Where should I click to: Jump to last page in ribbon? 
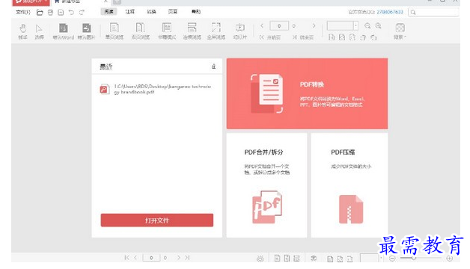pyautogui.click(x=303, y=37)
